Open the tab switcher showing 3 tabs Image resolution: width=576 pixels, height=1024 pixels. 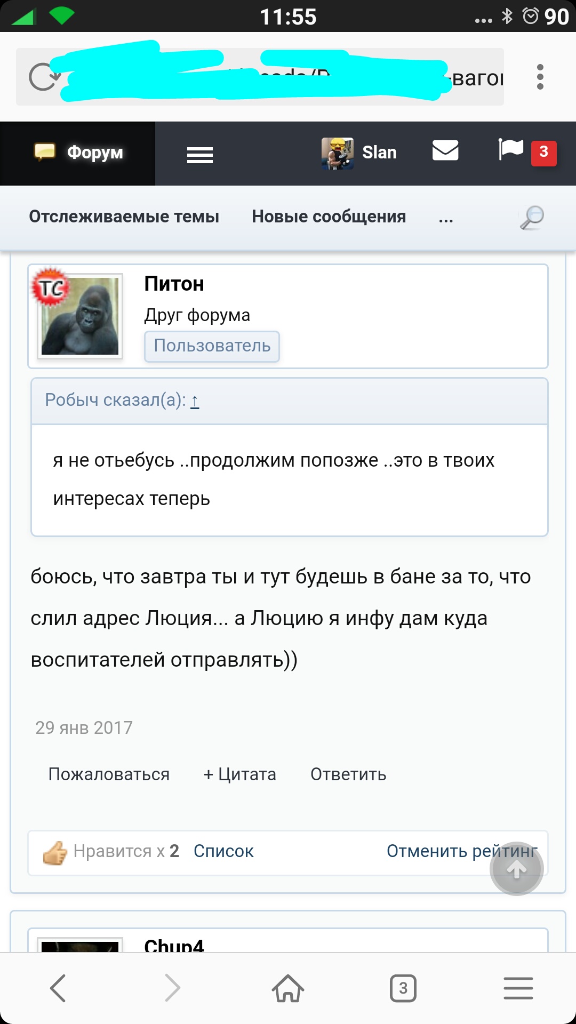[403, 988]
